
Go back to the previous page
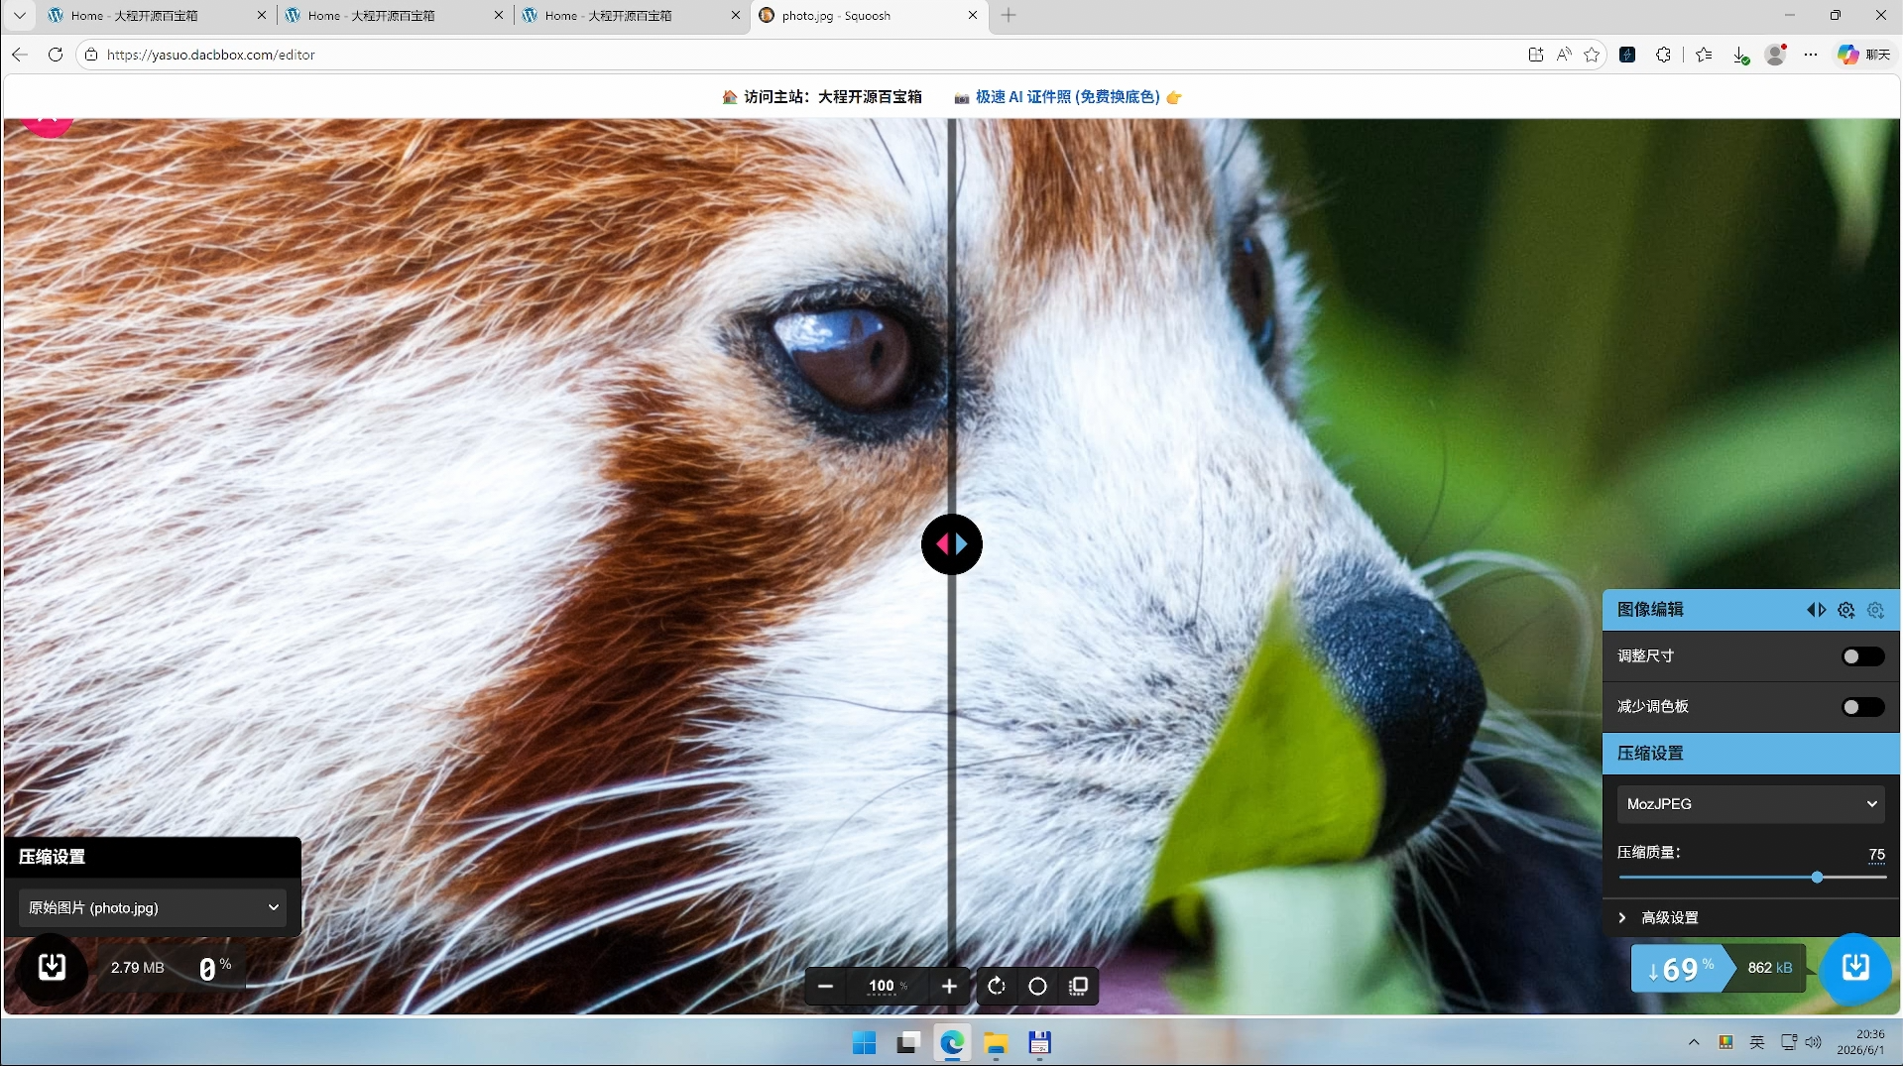pos(20,55)
